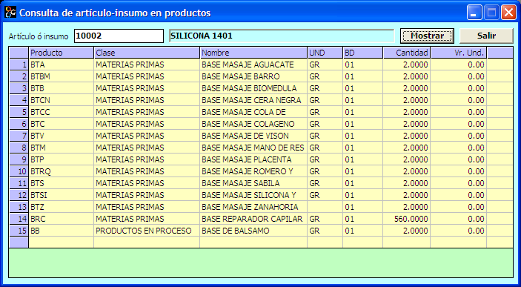Click the cell BASE MASAJE ROMERO Y
The height and width of the screenshot is (287, 521).
pyautogui.click(x=253, y=171)
